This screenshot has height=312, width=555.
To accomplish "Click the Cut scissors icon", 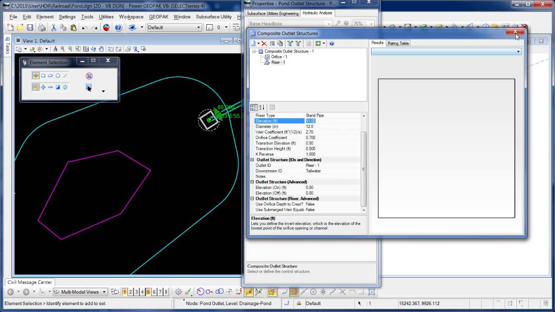I will 53,27.
